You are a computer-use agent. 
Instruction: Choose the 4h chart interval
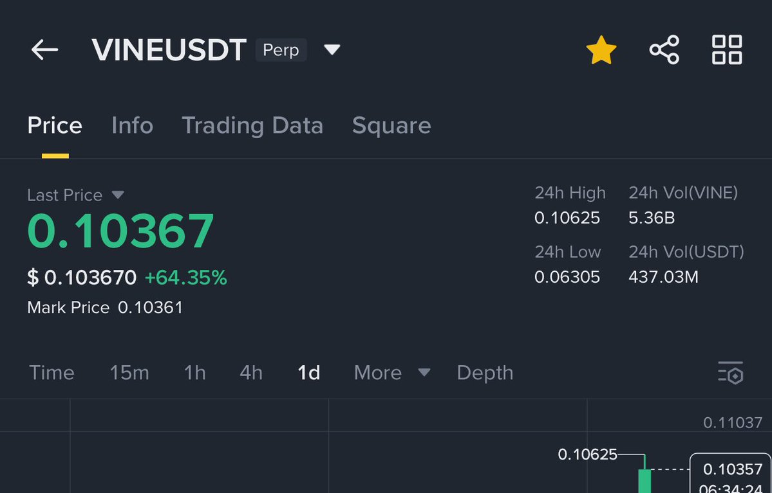tap(251, 373)
